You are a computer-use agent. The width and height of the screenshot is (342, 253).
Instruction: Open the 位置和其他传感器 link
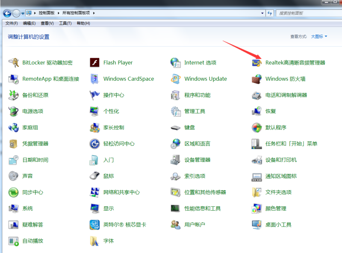click(x=205, y=192)
